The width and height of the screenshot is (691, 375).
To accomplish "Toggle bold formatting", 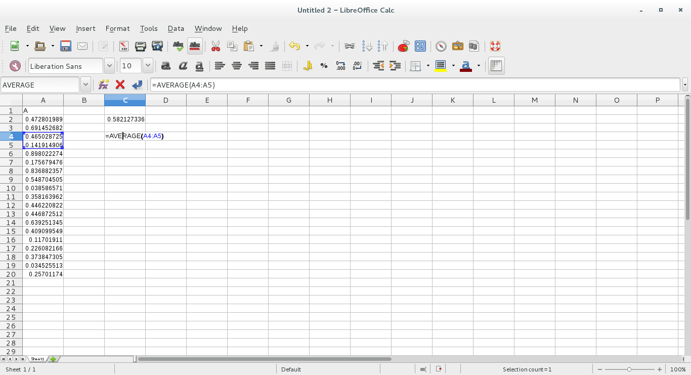I will point(165,66).
